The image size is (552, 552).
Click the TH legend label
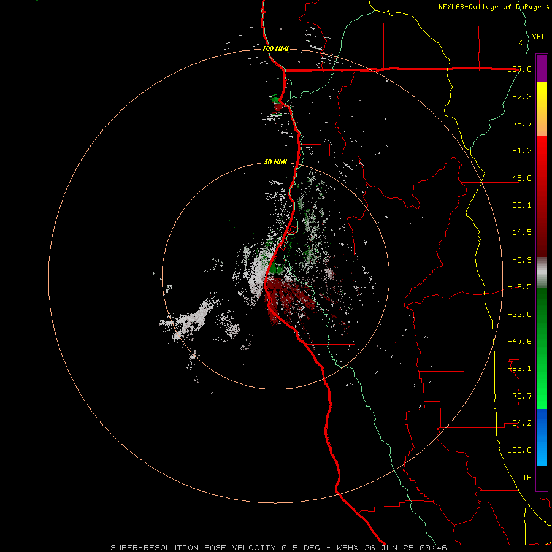527,478
